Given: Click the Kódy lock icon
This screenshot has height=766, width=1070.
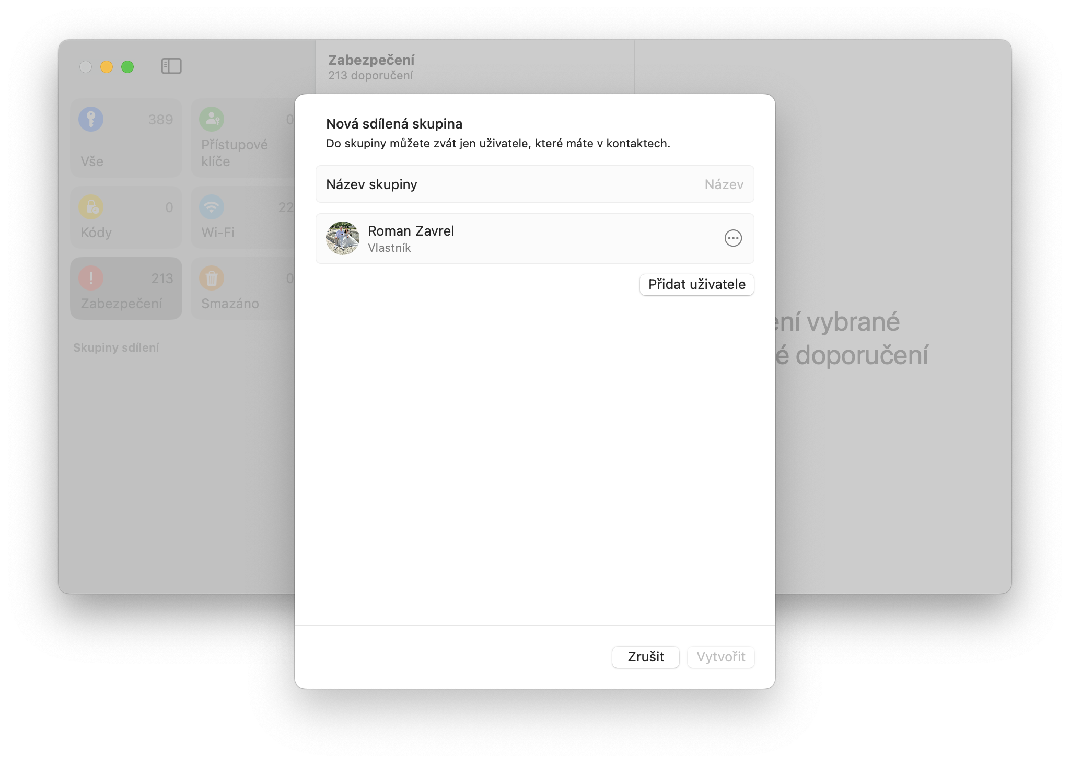Looking at the screenshot, I should 91,207.
